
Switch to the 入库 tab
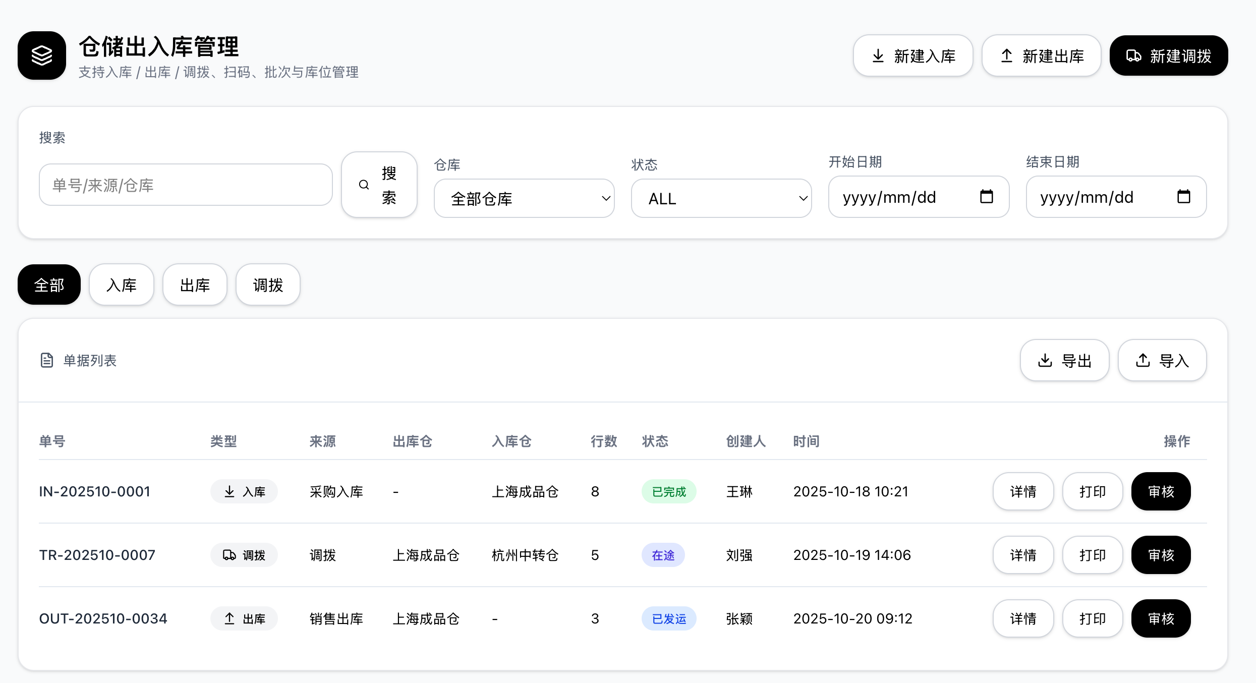122,285
